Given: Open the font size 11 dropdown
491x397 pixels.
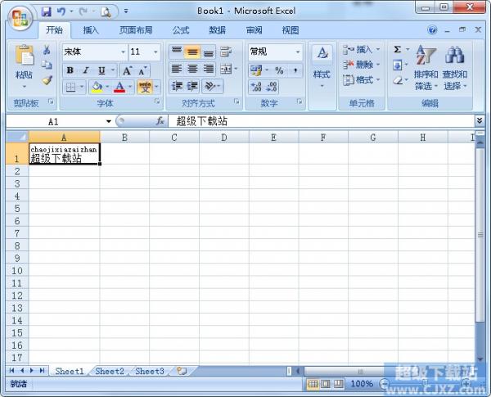Looking at the screenshot, I should click(155, 52).
